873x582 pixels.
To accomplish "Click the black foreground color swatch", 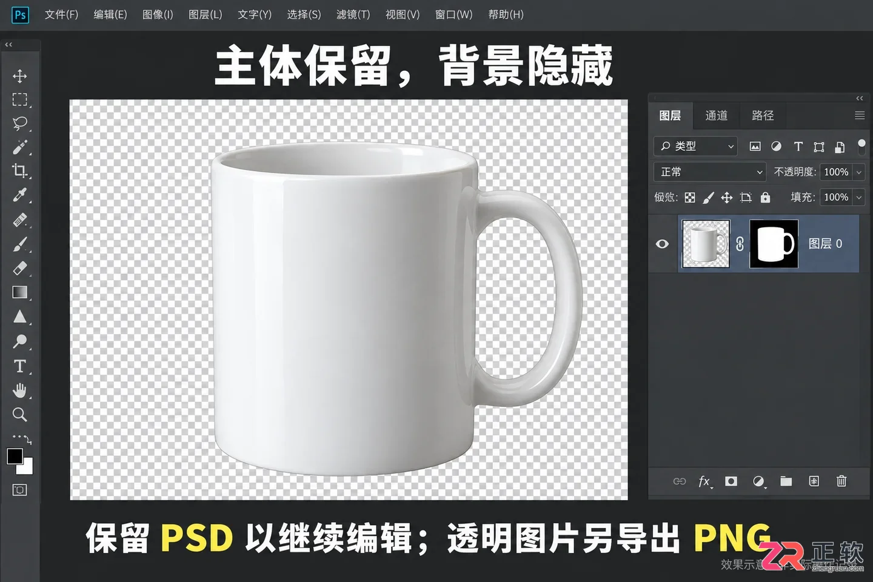I will pyautogui.click(x=15, y=456).
